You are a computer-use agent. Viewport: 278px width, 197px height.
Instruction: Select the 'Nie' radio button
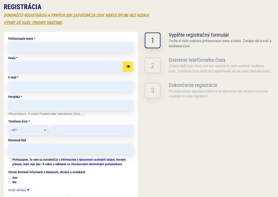(10, 182)
